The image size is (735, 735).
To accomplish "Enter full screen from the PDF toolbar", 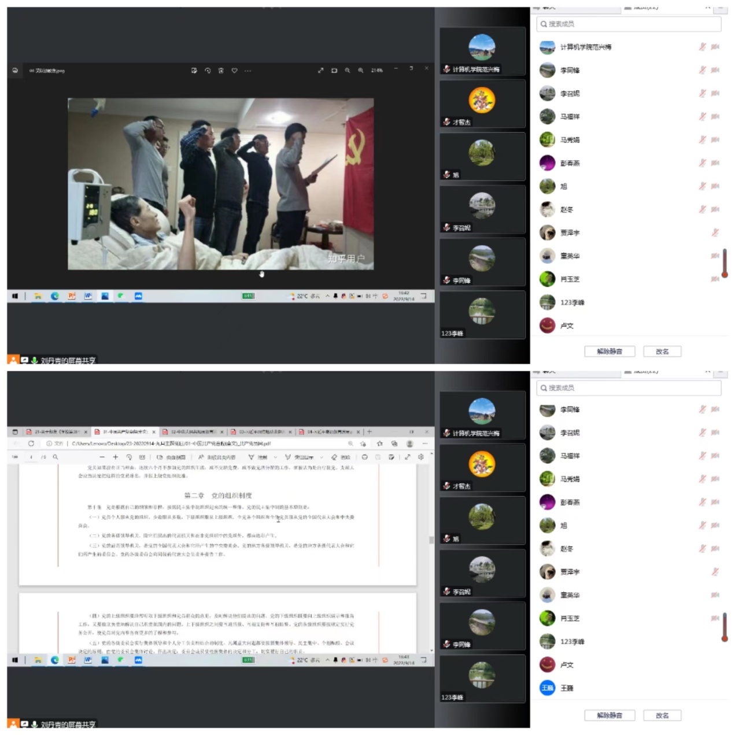I will coord(407,457).
